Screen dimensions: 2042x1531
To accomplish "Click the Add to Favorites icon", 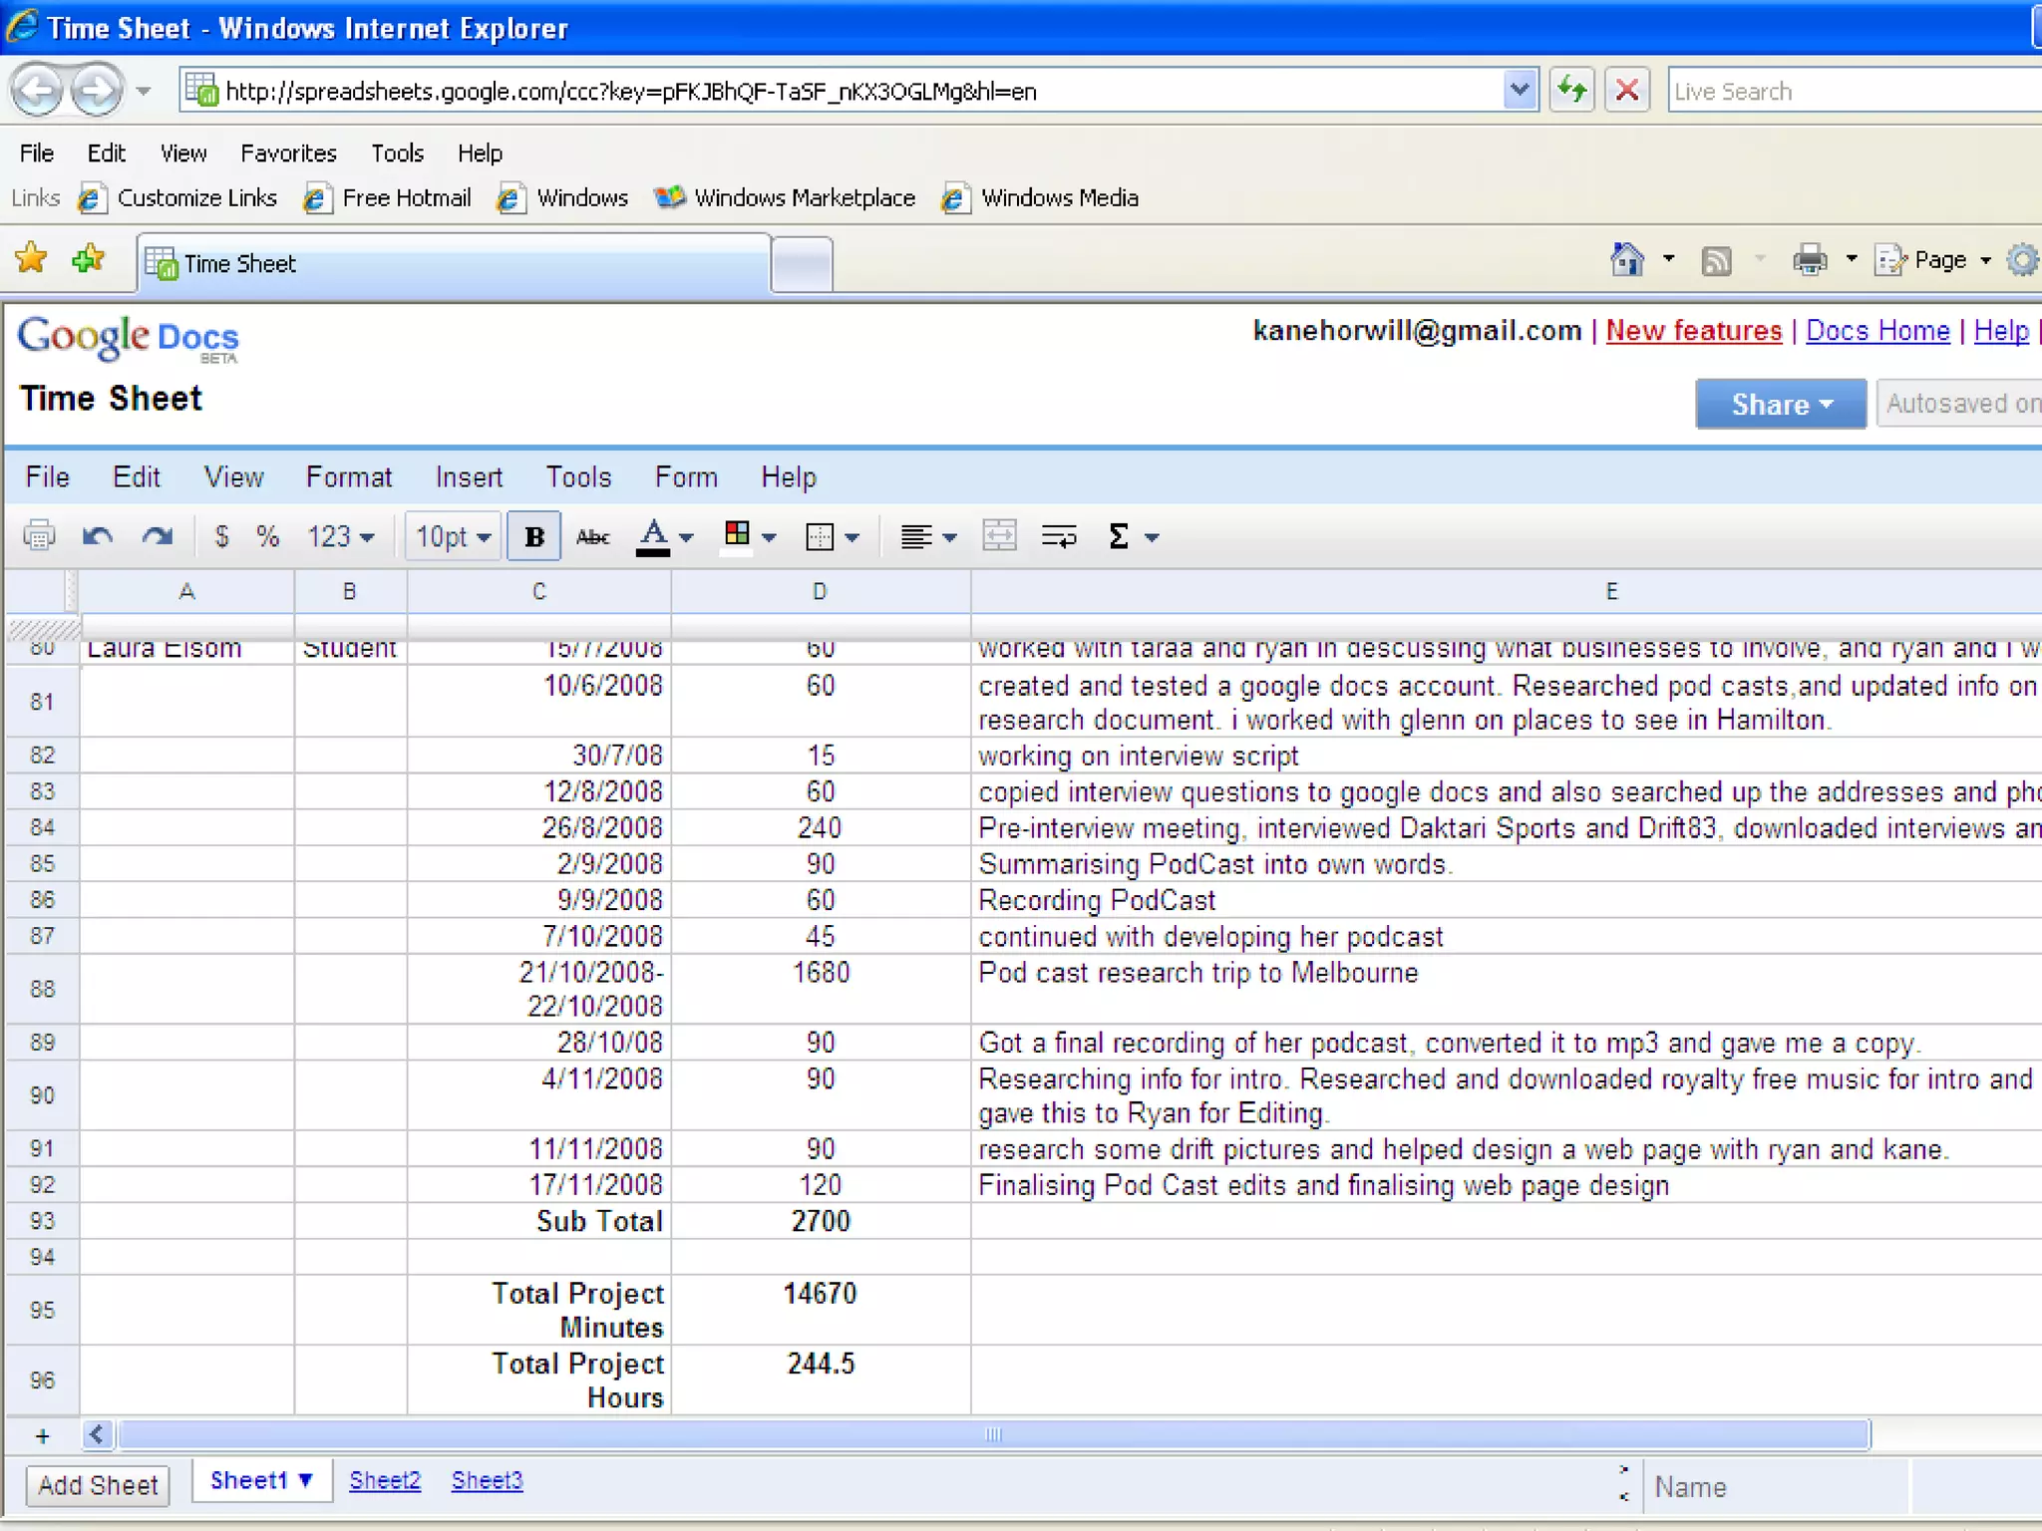I will pyautogui.click(x=89, y=259).
